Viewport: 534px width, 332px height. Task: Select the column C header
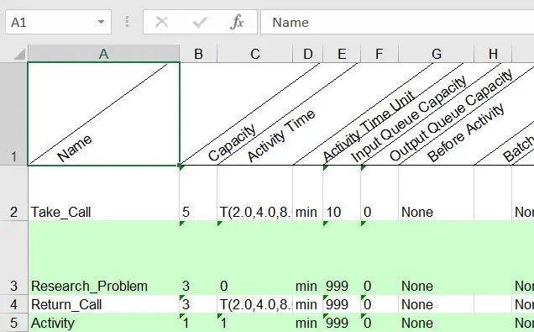click(x=254, y=54)
